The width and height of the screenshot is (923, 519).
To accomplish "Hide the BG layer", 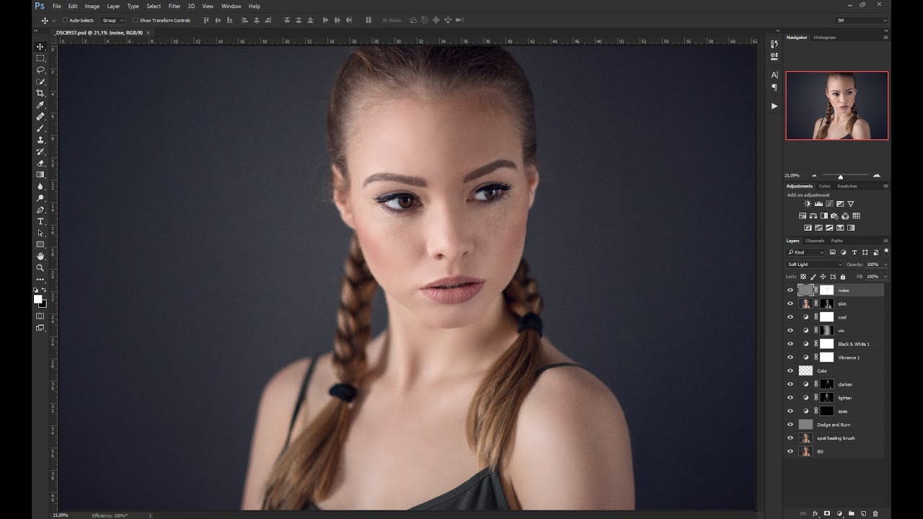I will click(x=790, y=451).
